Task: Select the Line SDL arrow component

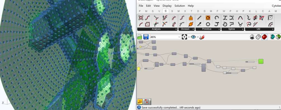Action: tap(199, 24)
